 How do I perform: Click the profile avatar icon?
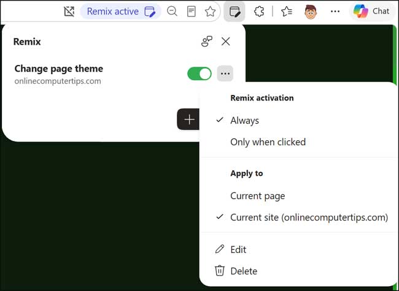coord(311,12)
